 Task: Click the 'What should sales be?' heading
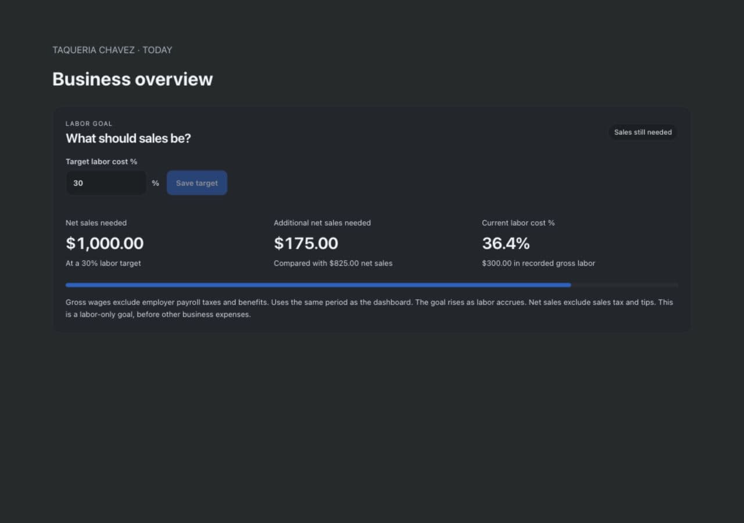(128, 138)
